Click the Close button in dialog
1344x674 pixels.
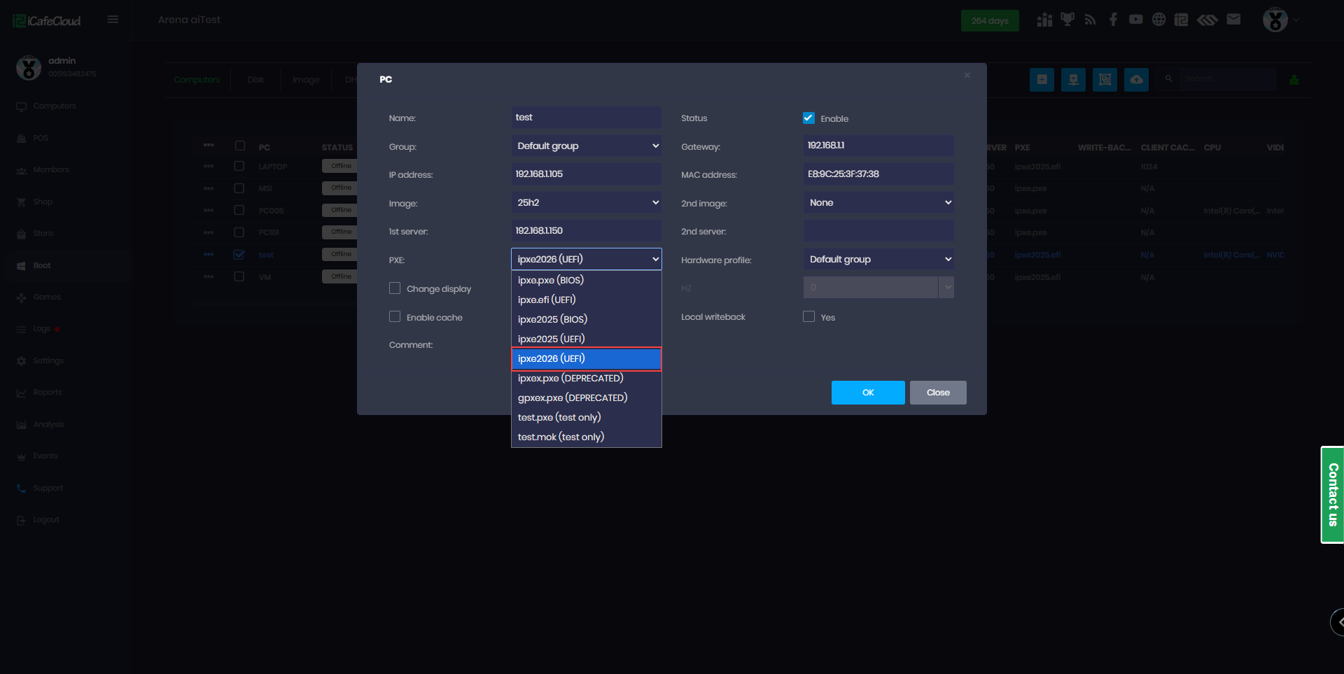[x=937, y=393]
